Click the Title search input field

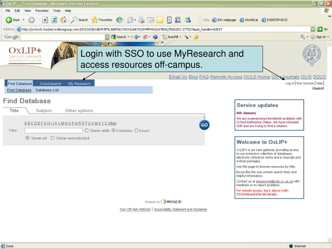[x=53, y=131]
